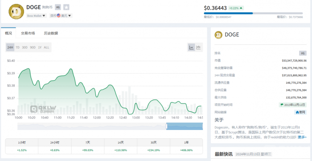Click the chart line peak near 11:20
Image resolution: width=312 pixels, height=161 pixels.
[x=71, y=69]
